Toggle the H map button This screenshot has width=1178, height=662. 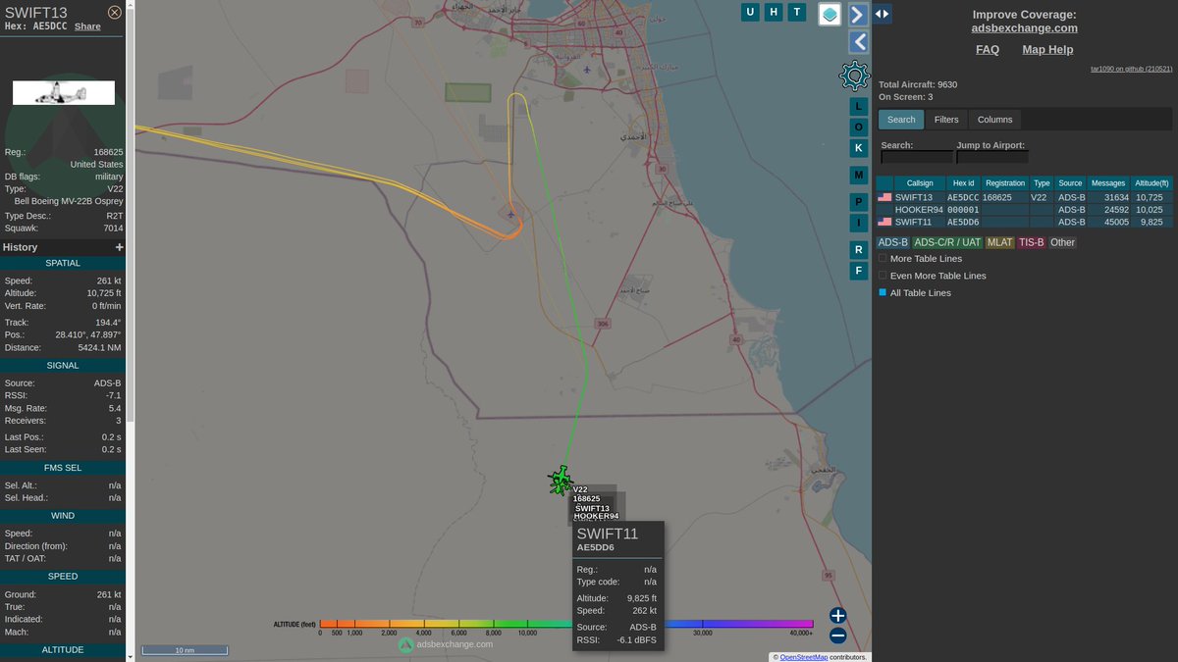[775, 12]
